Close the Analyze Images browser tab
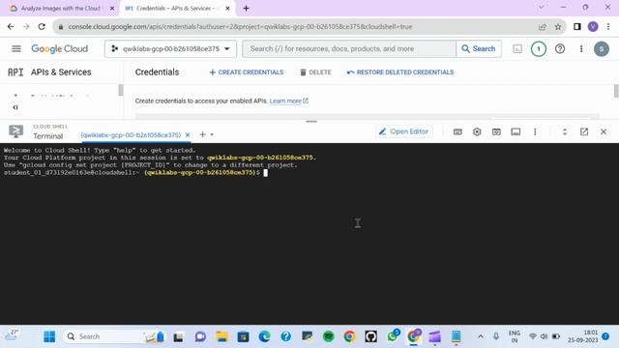The height and width of the screenshot is (348, 619). coord(112,9)
